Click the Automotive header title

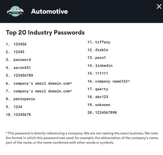(49, 11)
